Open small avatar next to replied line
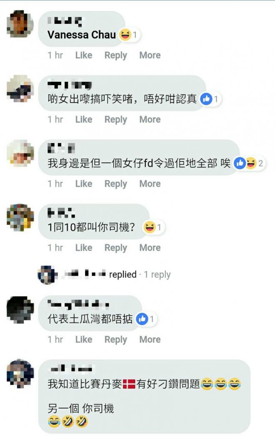 coord(46,275)
